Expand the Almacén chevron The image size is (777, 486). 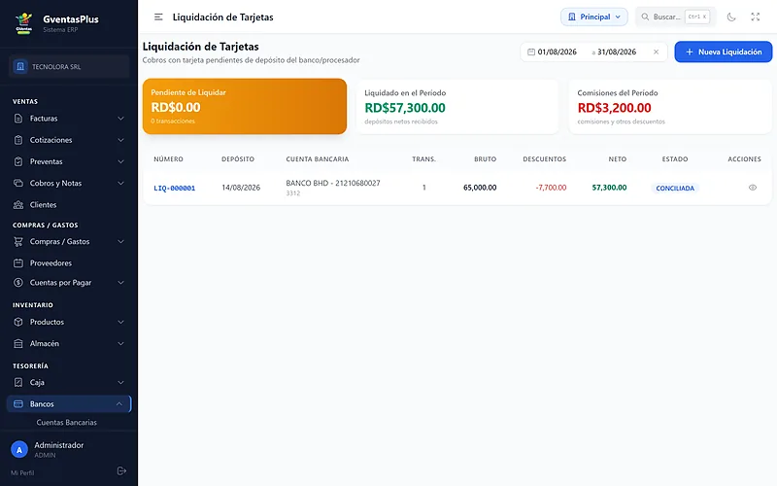click(x=120, y=343)
